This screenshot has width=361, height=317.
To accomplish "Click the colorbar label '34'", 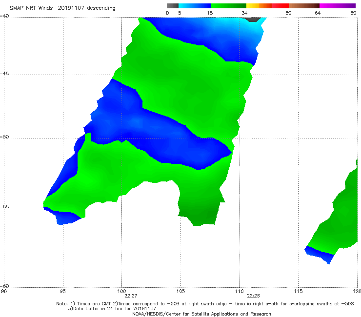I will click(244, 13).
